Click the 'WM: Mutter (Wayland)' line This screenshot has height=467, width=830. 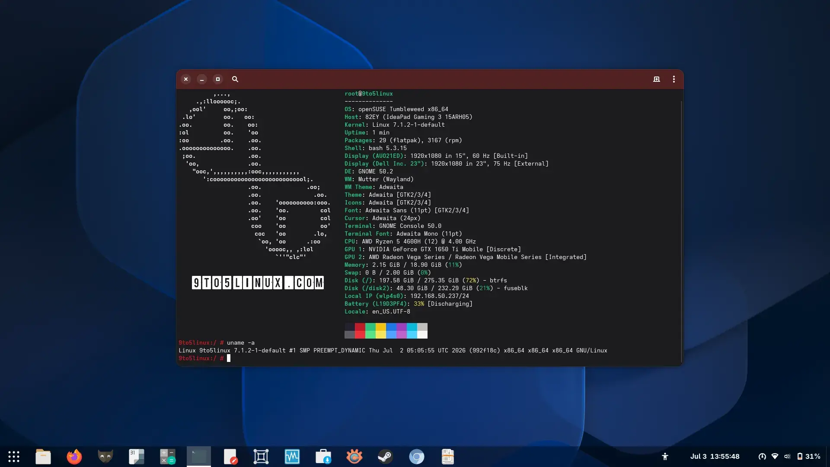(x=379, y=179)
